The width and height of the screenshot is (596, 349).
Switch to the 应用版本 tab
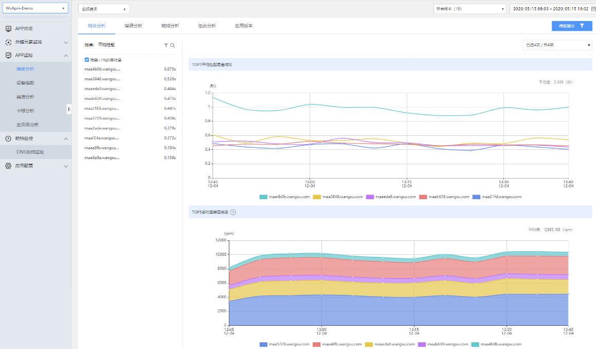pyautogui.click(x=244, y=26)
